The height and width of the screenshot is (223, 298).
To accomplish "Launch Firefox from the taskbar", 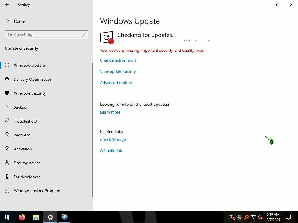I will (x=22, y=217).
